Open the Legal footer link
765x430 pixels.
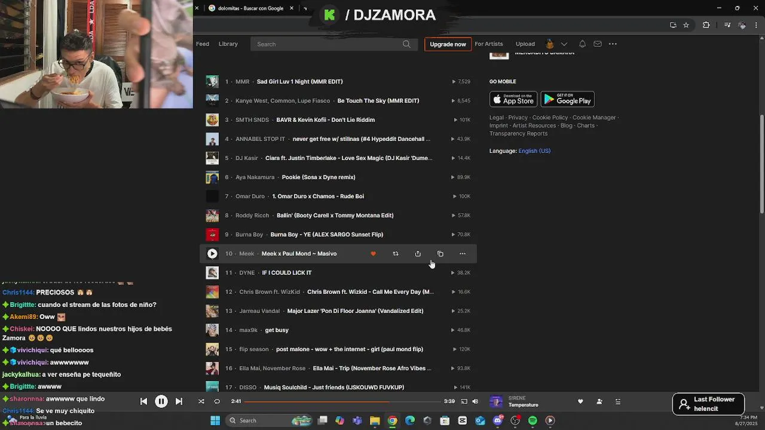tap(497, 118)
